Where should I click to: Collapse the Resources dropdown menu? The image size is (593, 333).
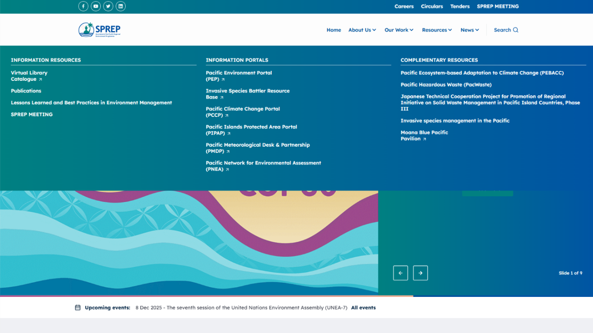click(437, 30)
